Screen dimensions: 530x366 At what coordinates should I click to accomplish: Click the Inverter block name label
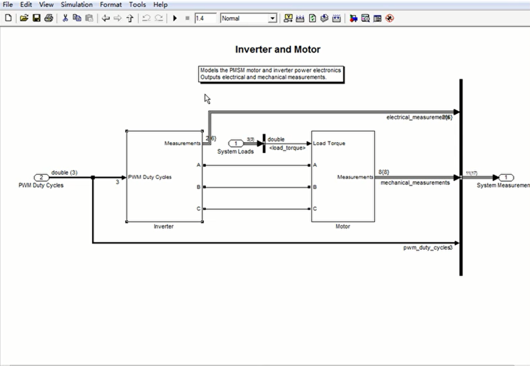tap(163, 226)
